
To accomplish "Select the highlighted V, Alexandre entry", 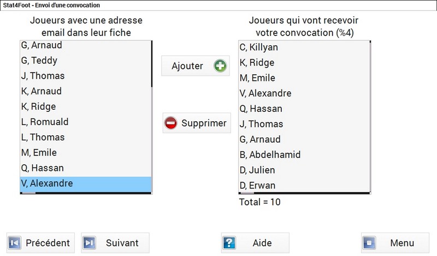I will point(86,183).
